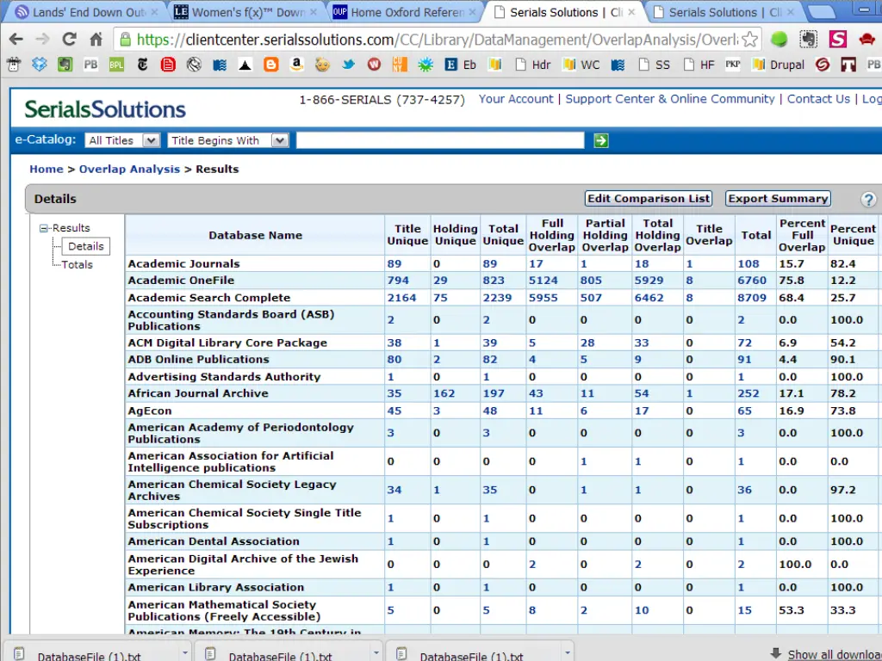Close the active Serials Solutions tab
This screenshot has width=882, height=661.
pyautogui.click(x=631, y=12)
